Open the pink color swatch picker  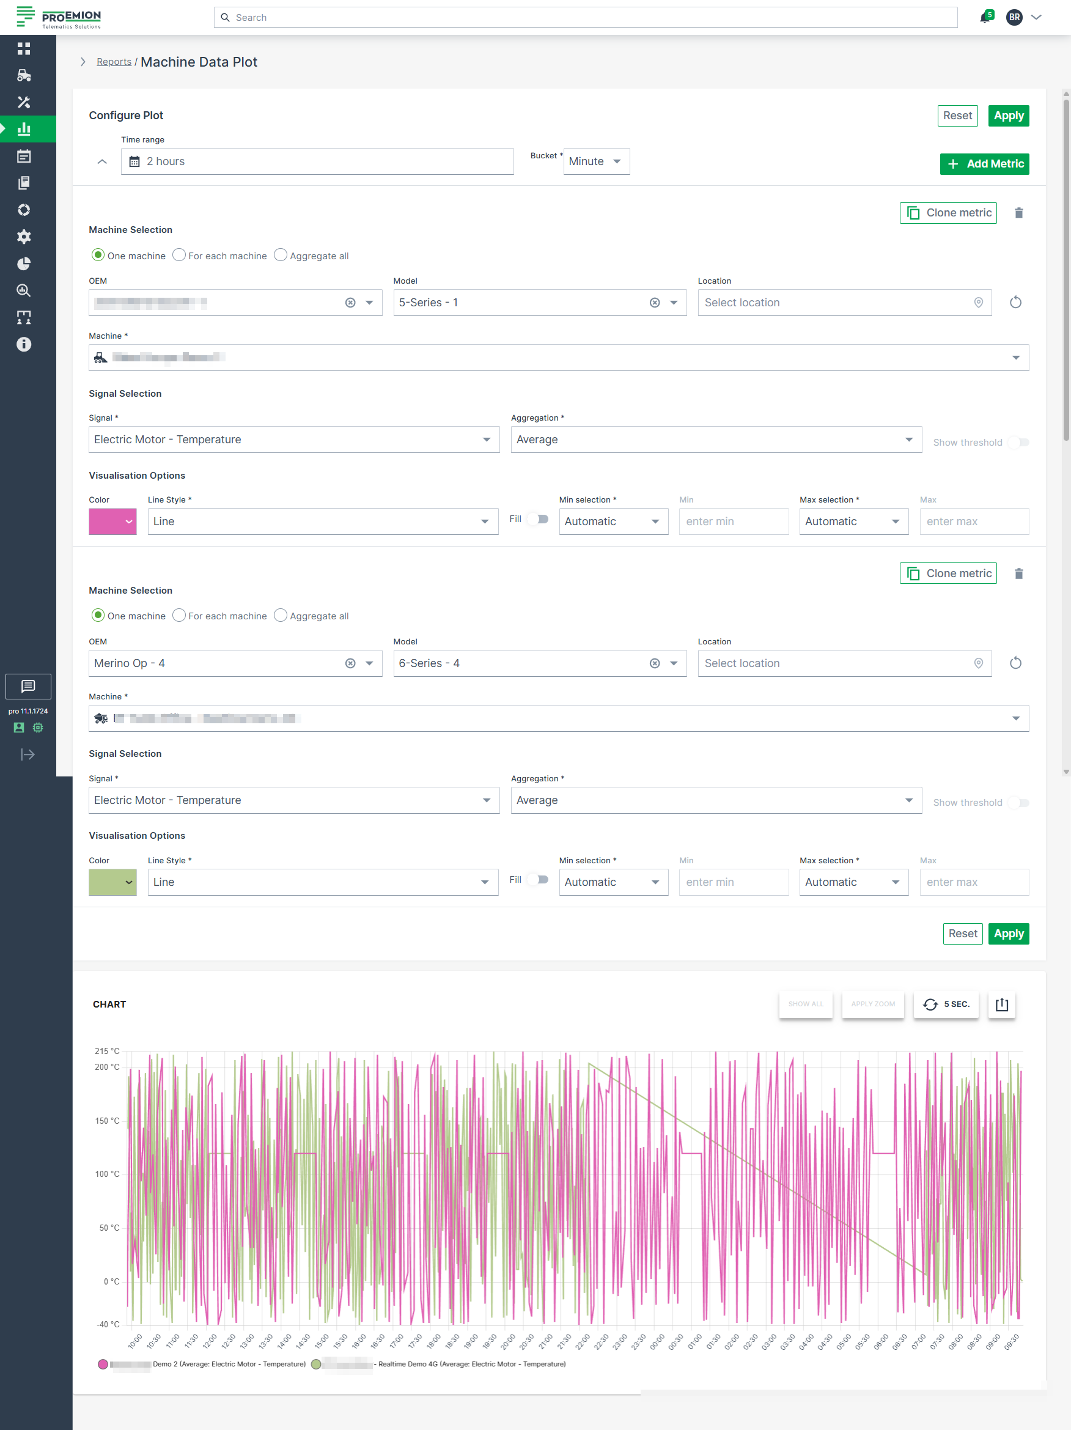pos(112,522)
